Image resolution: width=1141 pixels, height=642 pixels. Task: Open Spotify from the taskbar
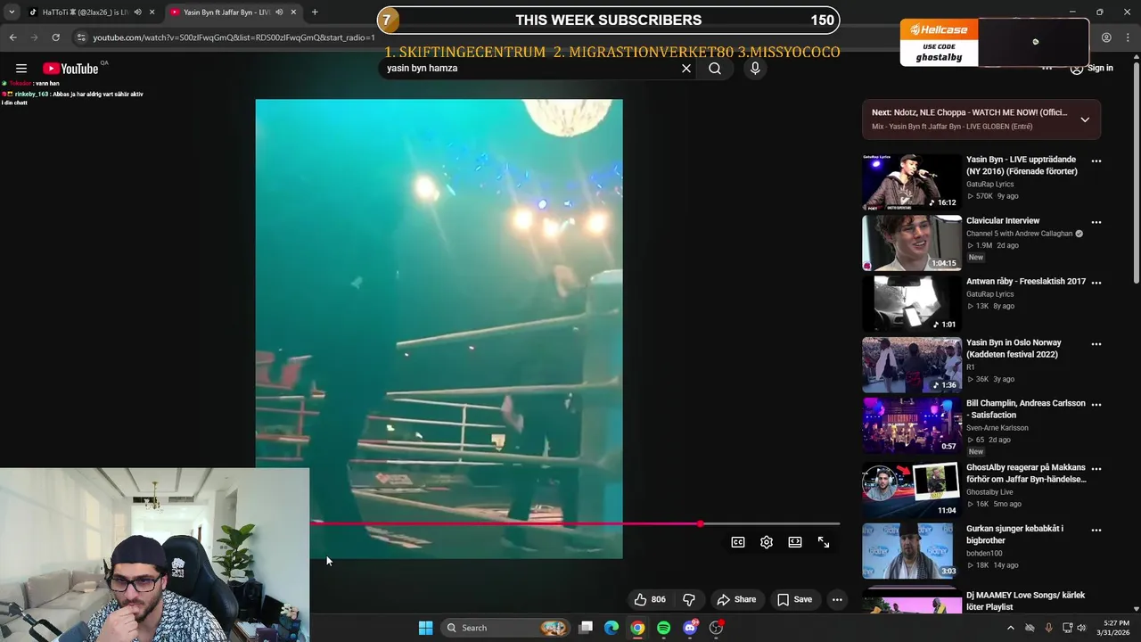(x=663, y=628)
